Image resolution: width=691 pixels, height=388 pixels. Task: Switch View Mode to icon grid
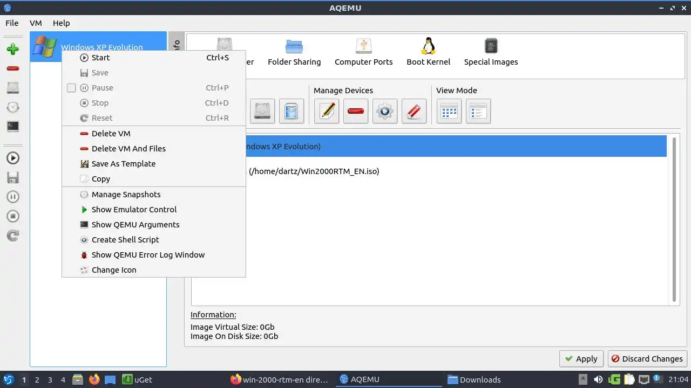pos(449,111)
